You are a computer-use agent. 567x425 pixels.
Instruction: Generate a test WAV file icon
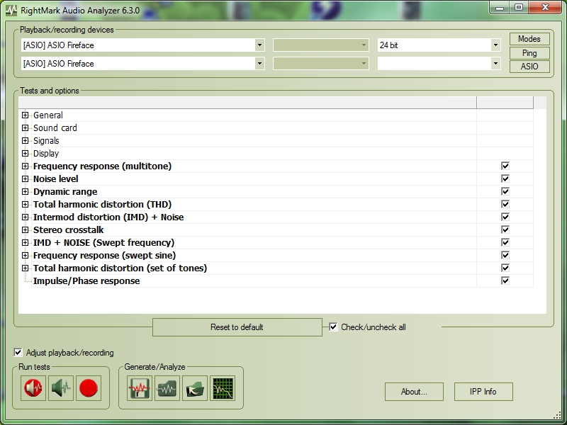click(x=140, y=388)
